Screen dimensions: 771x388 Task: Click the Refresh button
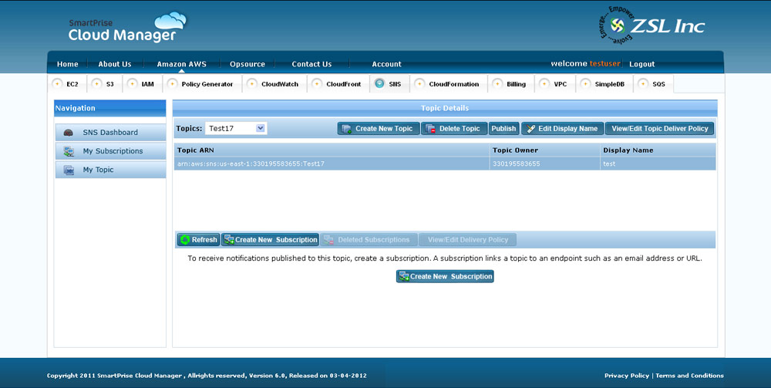pos(199,239)
